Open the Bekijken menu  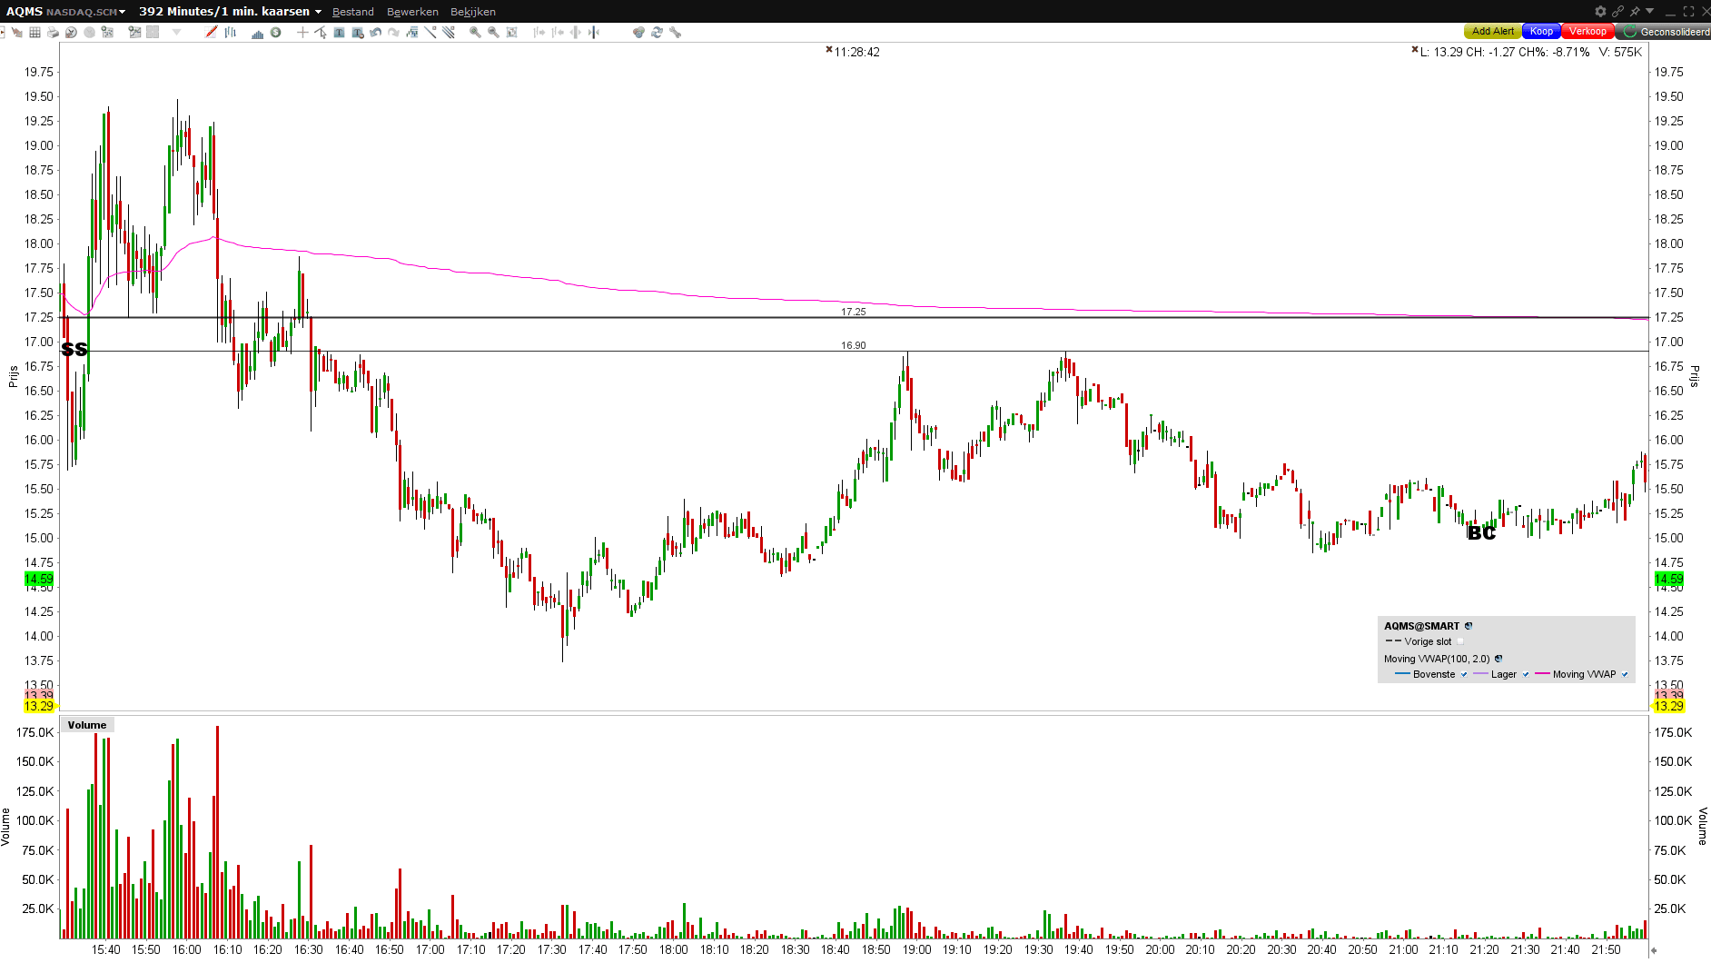(x=473, y=12)
